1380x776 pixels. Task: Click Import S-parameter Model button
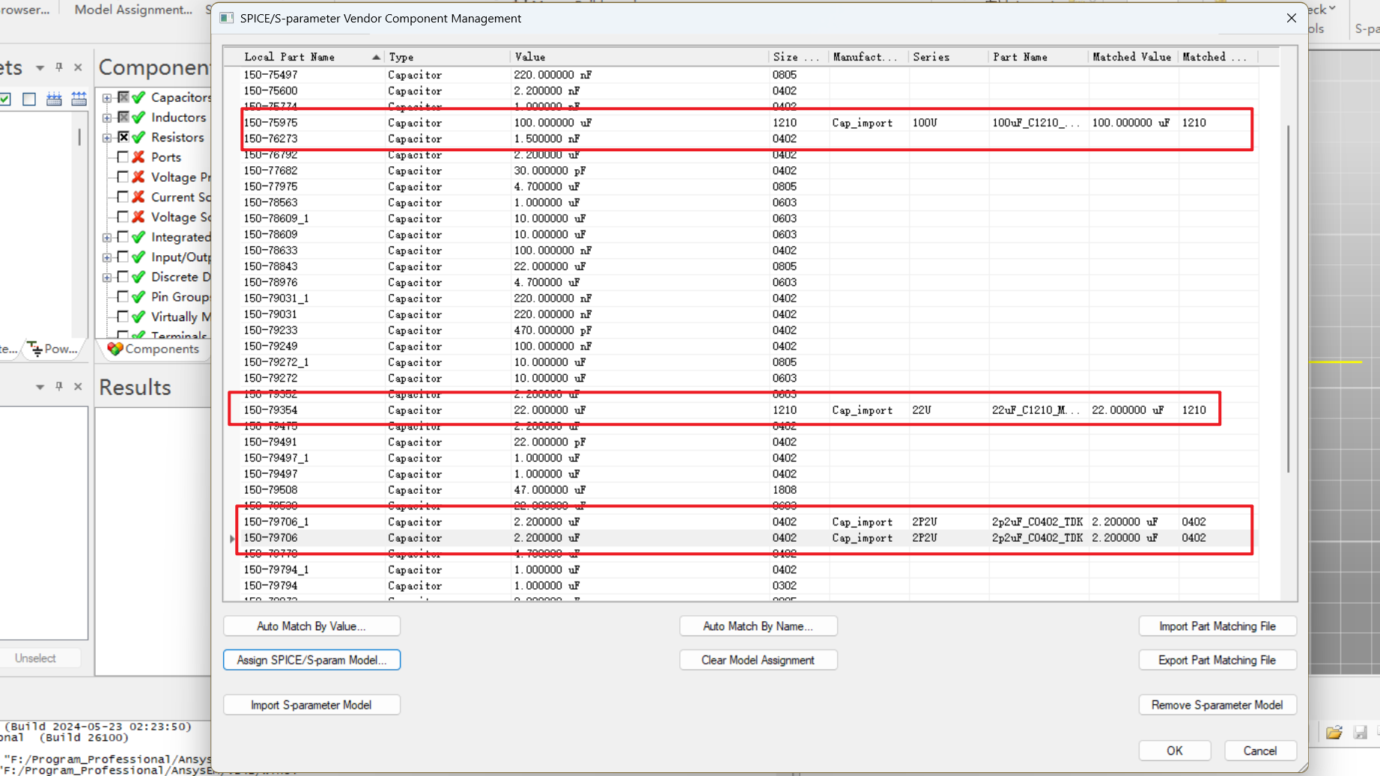(x=311, y=705)
